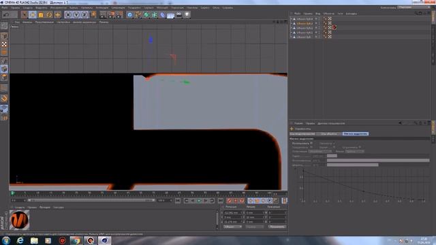Toggle the X axis lock

pyautogui.click(x=68, y=14)
